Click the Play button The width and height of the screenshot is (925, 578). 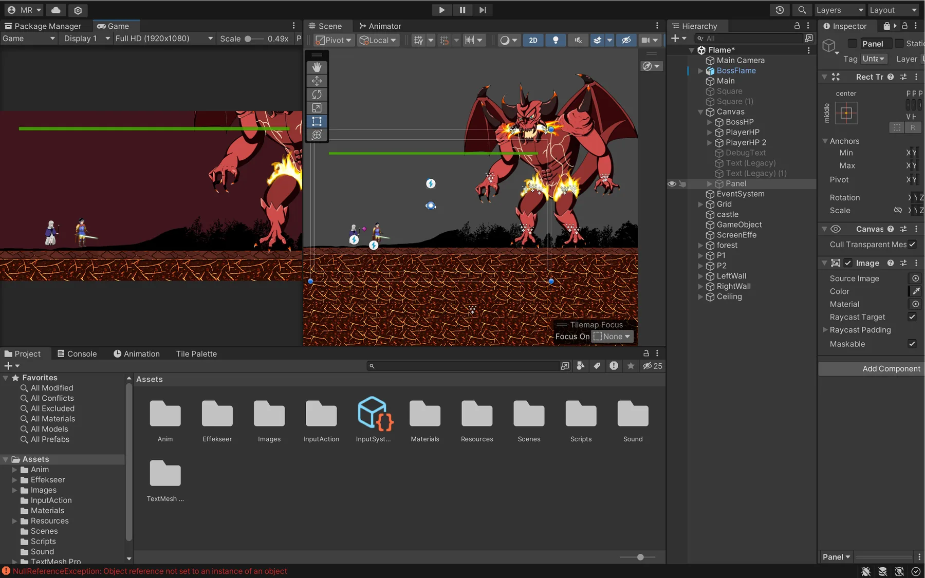(441, 10)
